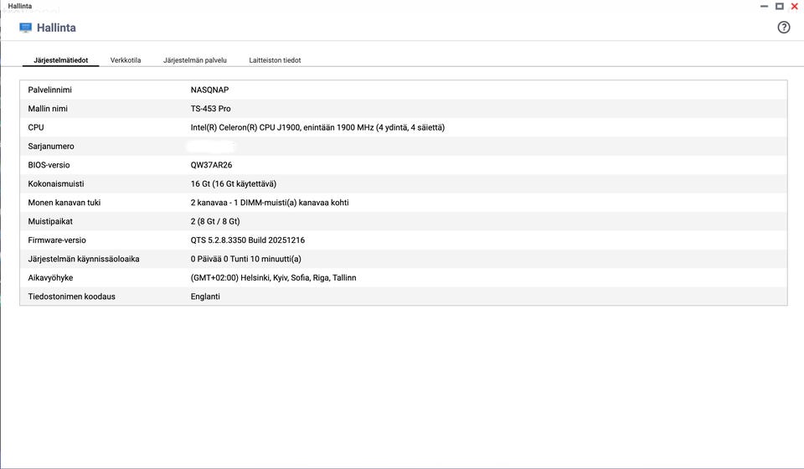This screenshot has width=804, height=469.
Task: Click the Palvelinnimi label
Action: pos(49,90)
